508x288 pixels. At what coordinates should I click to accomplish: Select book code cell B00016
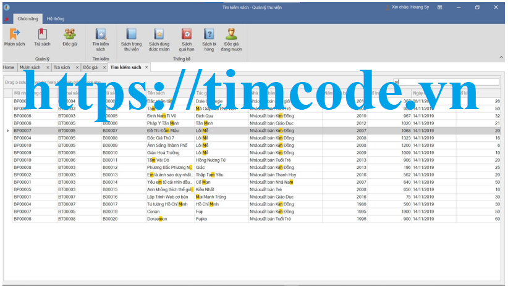coord(124,197)
